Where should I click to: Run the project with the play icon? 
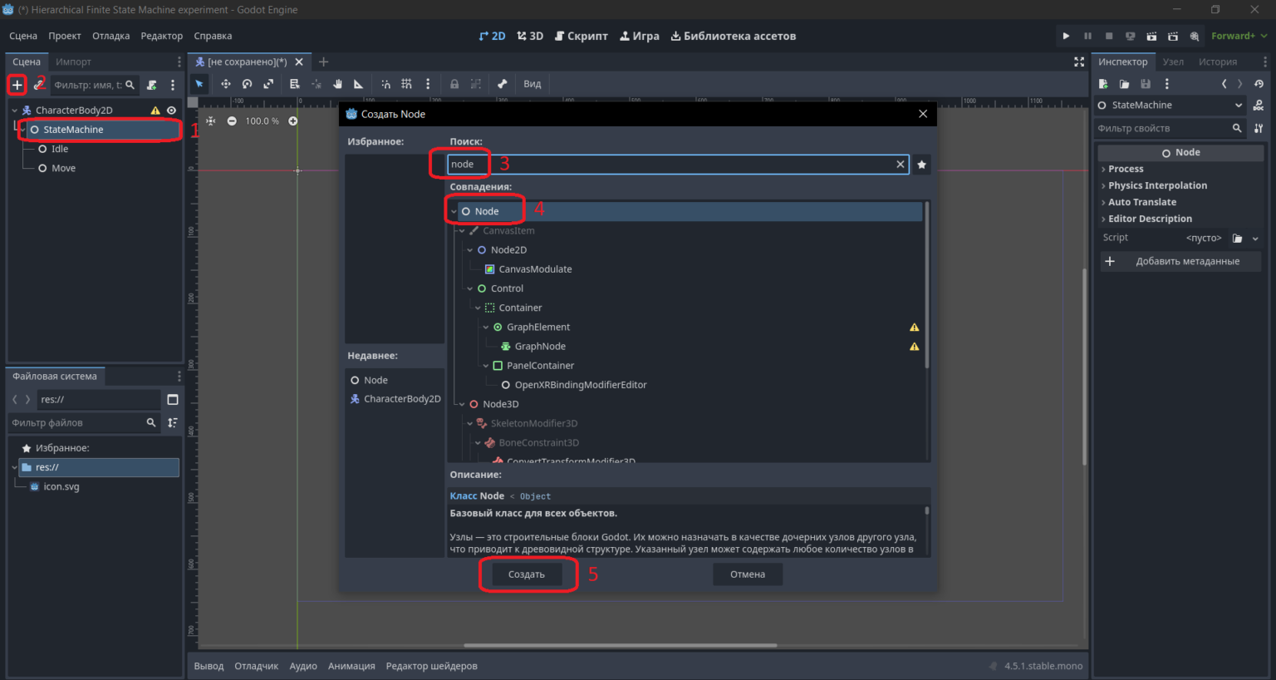click(x=1066, y=36)
